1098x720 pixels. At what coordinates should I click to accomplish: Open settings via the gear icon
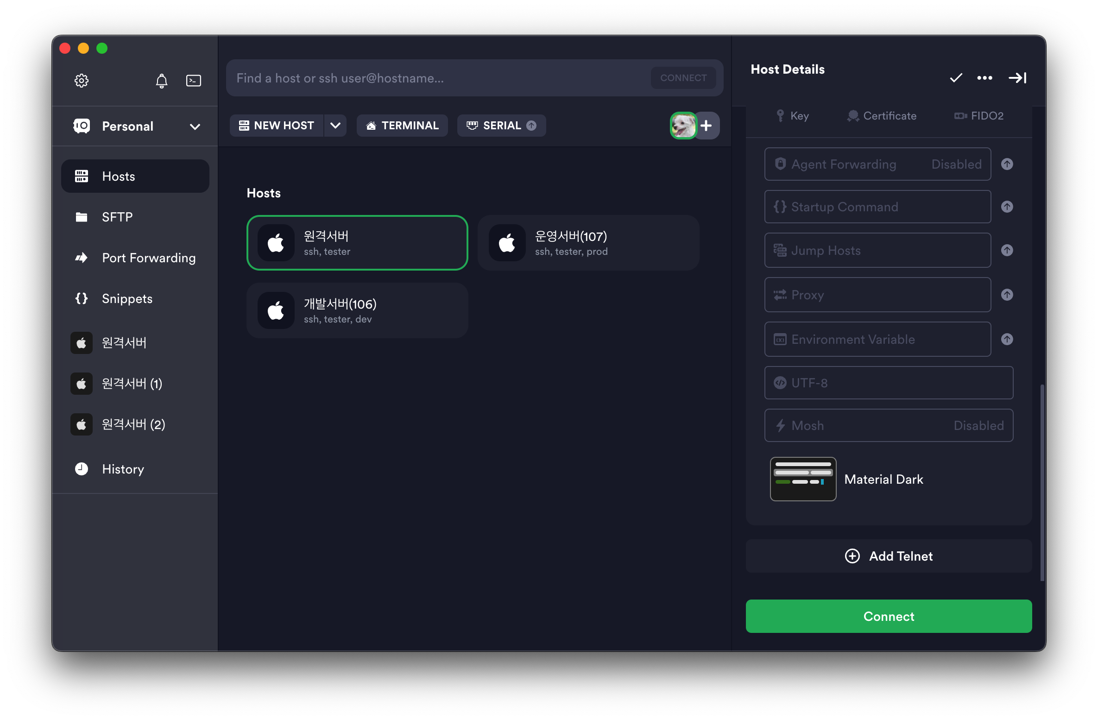coord(82,81)
